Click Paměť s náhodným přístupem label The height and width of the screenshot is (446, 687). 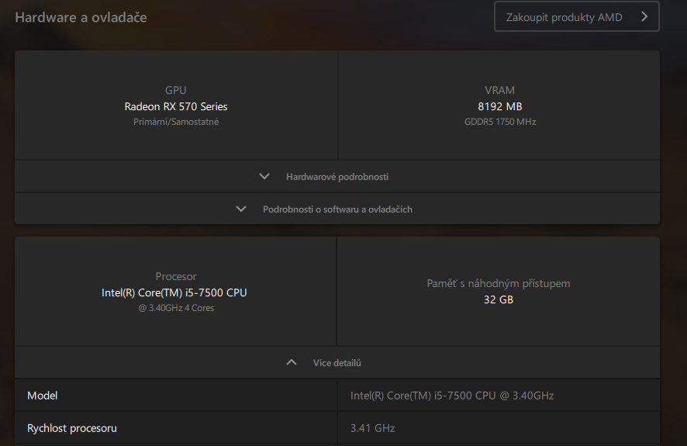(x=498, y=283)
